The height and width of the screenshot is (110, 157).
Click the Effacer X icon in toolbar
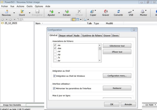pos(79,12)
